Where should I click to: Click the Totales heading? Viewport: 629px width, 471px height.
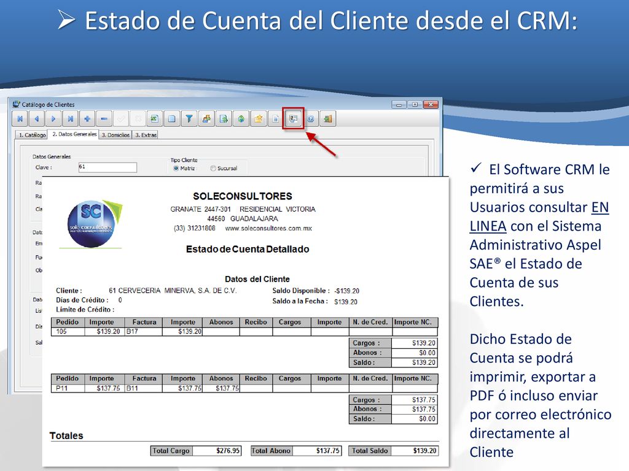[66, 436]
